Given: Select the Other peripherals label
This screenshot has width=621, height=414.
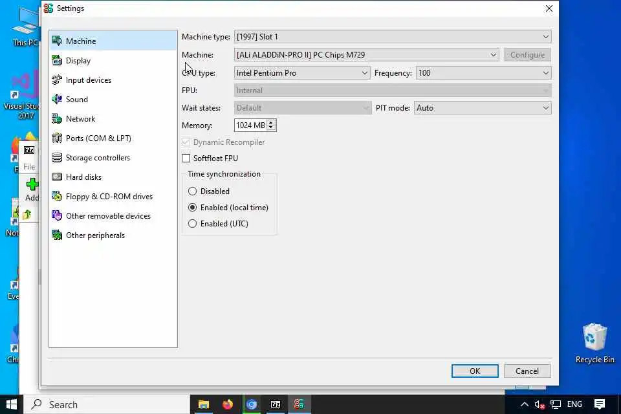Looking at the screenshot, I should click(x=96, y=235).
